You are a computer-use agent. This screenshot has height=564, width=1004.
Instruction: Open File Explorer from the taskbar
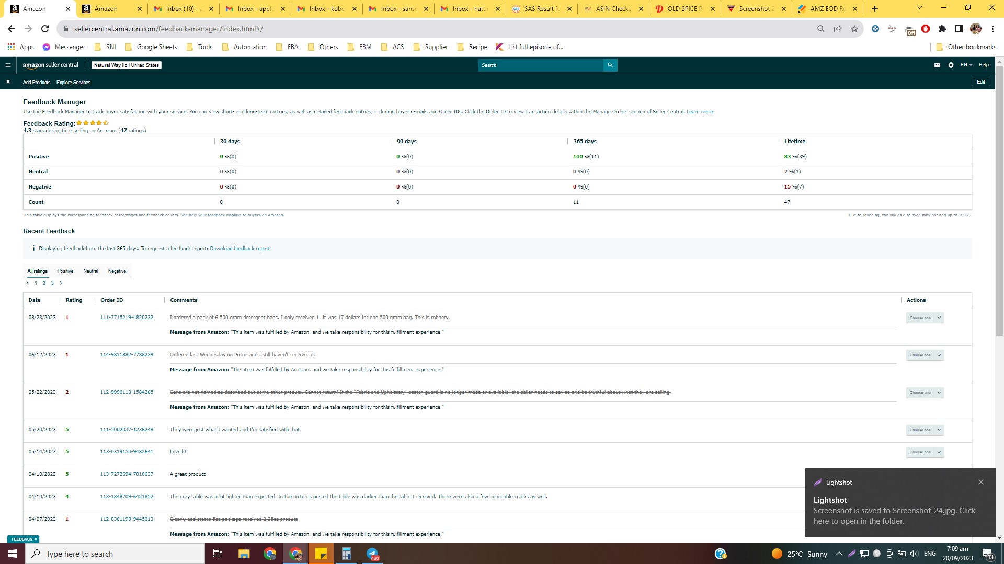[x=244, y=554]
